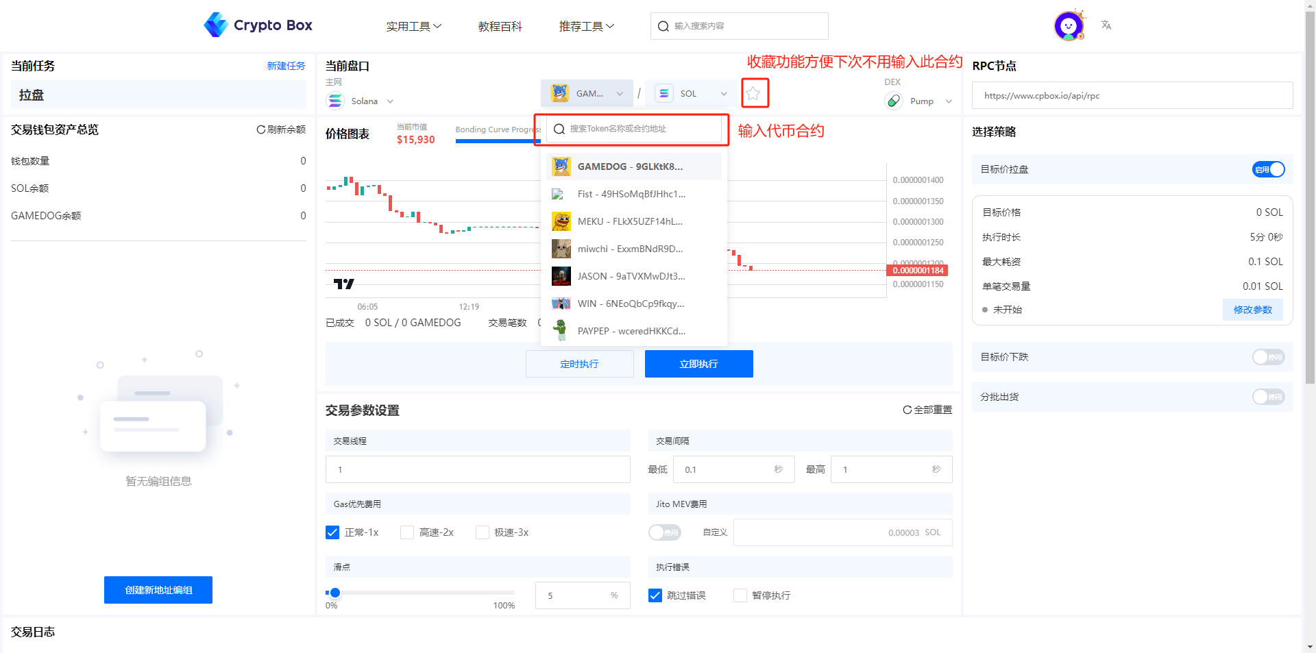Click the 立即执行 button

pos(699,364)
